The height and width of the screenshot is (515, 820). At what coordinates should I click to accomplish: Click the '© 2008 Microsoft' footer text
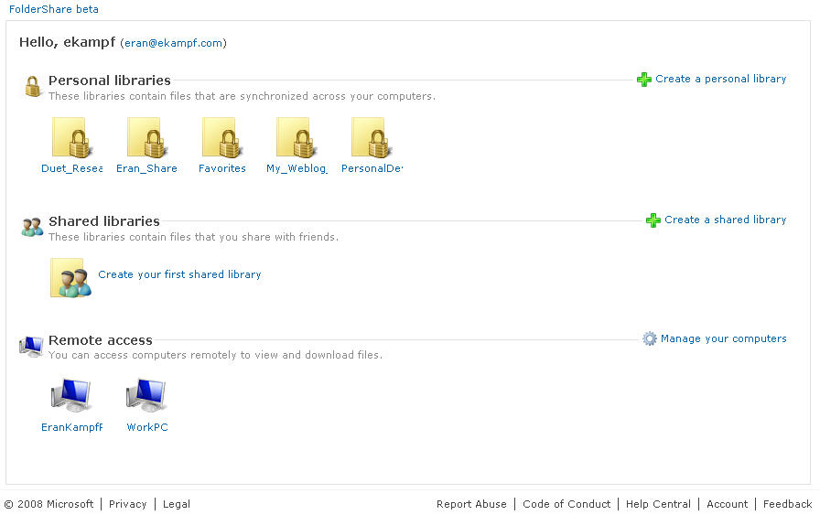(x=49, y=504)
